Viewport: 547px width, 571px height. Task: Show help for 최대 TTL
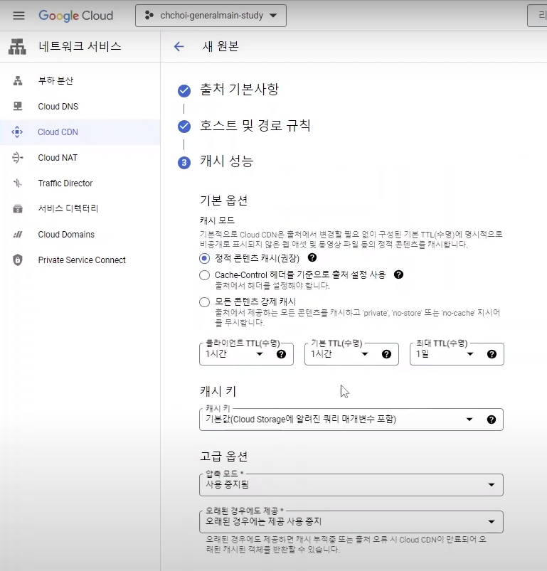pos(492,354)
